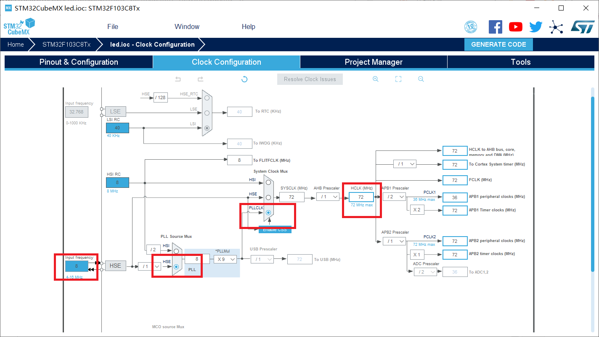This screenshot has width=599, height=337.
Task: Open the PLLMul X 9 dropdown
Action: (225, 259)
